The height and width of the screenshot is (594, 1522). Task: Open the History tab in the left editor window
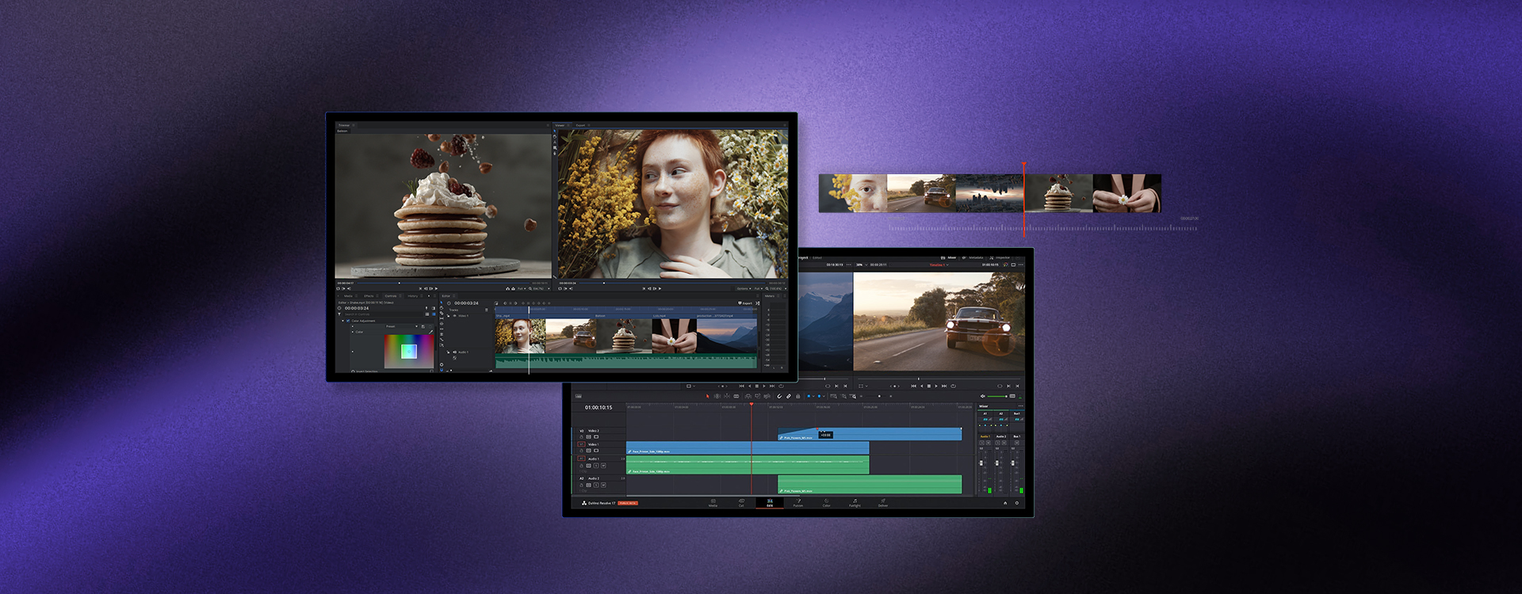click(413, 295)
